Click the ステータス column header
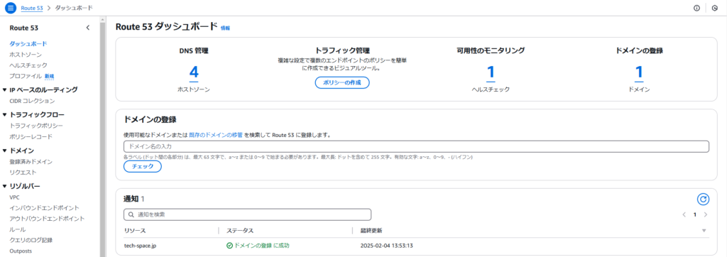This screenshot has width=727, height=257. (x=240, y=231)
